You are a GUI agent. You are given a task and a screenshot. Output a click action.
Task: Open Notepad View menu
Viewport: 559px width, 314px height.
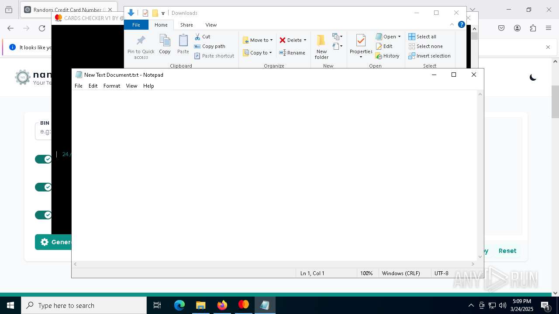[x=131, y=86]
